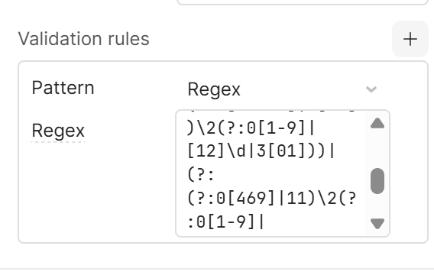Click scrollbar track below the thumb
Viewport: 434px width, 275px height.
pyautogui.click(x=377, y=205)
